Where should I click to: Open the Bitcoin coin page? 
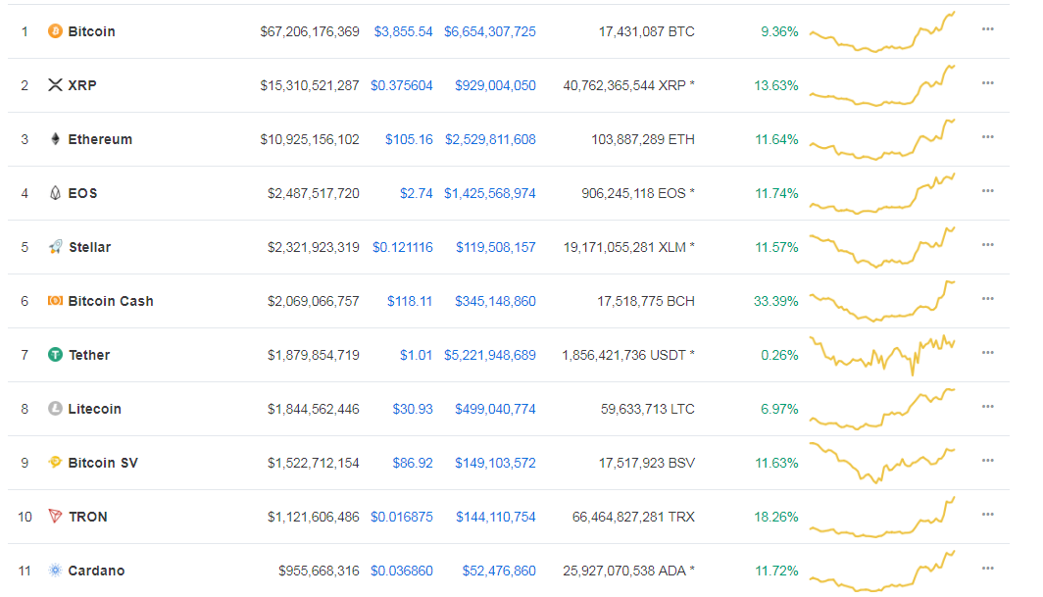point(92,31)
